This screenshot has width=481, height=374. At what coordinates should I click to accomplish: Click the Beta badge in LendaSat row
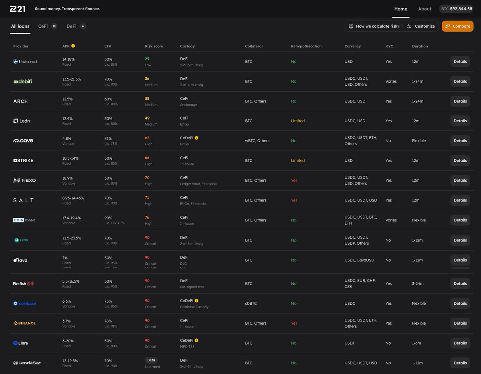151,360
